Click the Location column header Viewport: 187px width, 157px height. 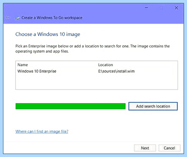(106, 65)
